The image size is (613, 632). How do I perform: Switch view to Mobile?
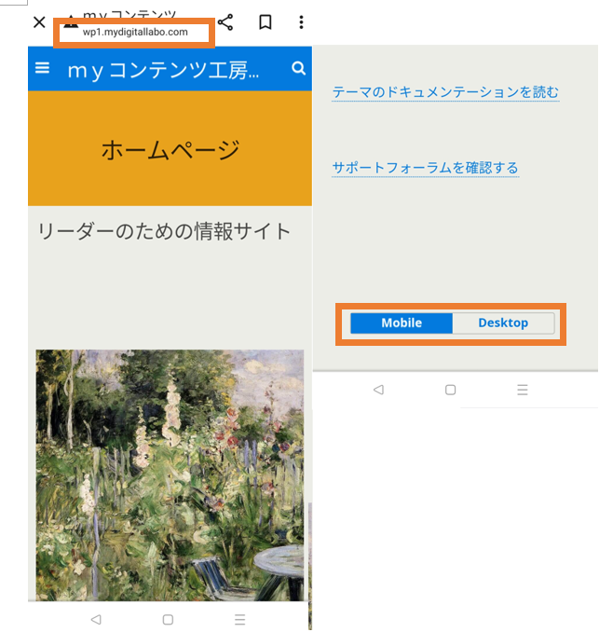[402, 323]
